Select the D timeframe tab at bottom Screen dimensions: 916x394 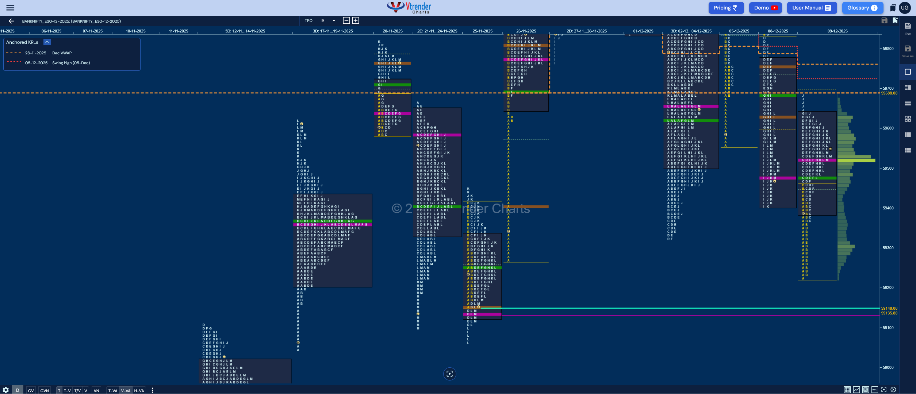coord(18,390)
